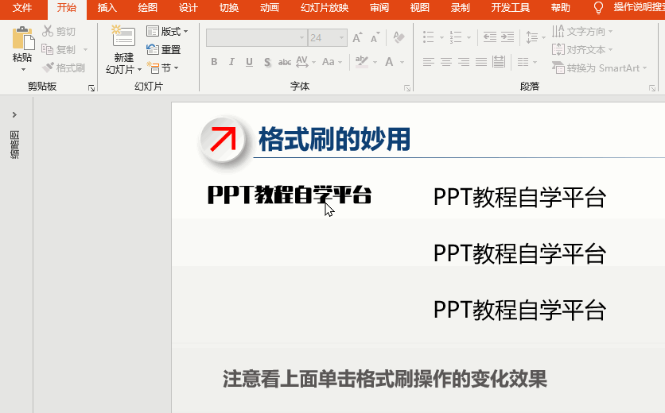The image size is (665, 413).
Task: Decrease font size with small A
Action: (375, 37)
